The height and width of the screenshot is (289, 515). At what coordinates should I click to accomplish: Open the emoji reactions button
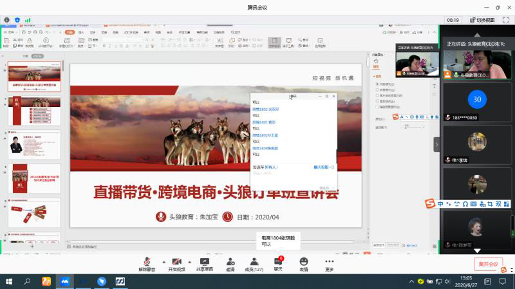click(x=304, y=262)
